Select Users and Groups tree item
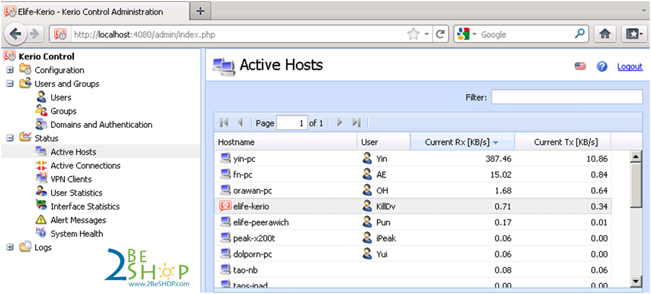This screenshot has height=294, width=651. (x=67, y=84)
